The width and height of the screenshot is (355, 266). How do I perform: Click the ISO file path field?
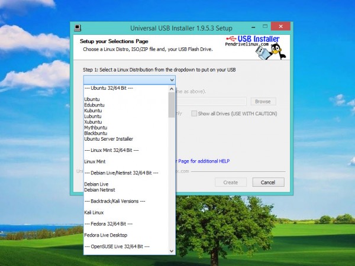pyautogui.click(x=211, y=102)
